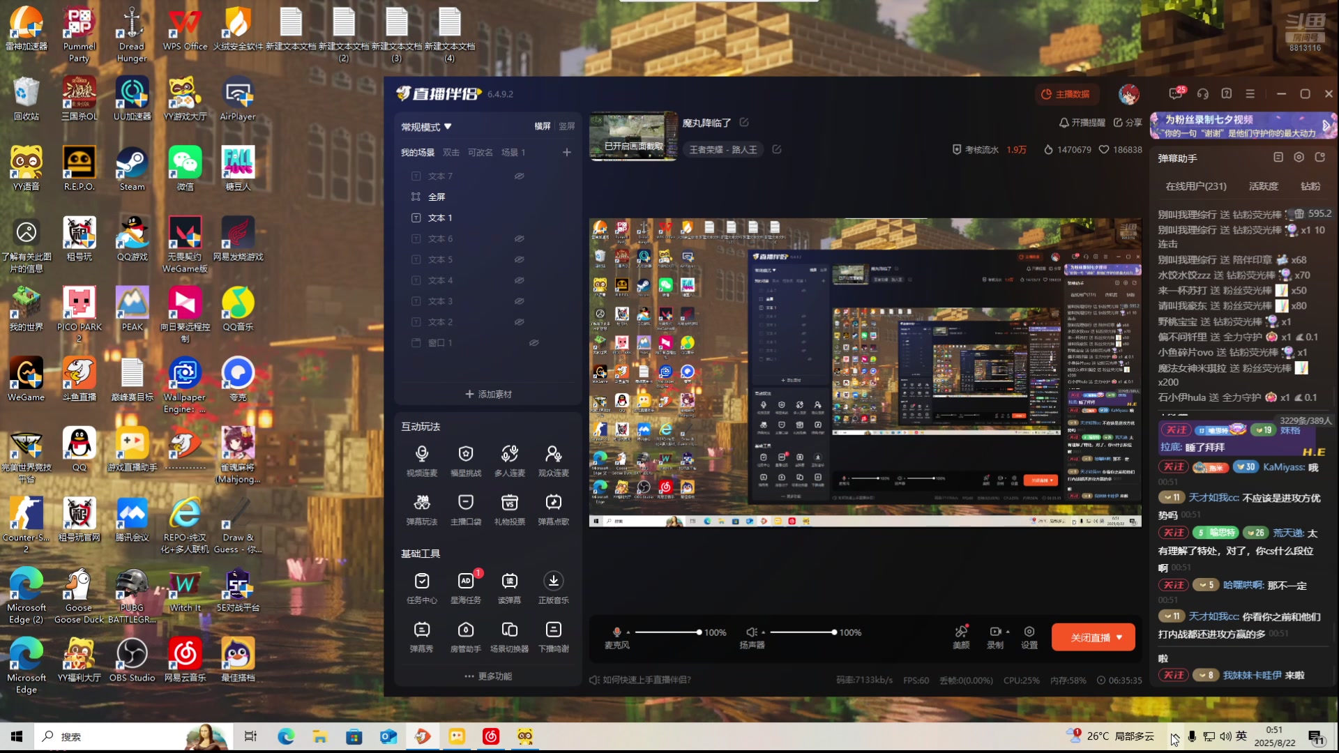
Task: Expand 关闭直播 button dropdown arrow
Action: pos(1119,637)
